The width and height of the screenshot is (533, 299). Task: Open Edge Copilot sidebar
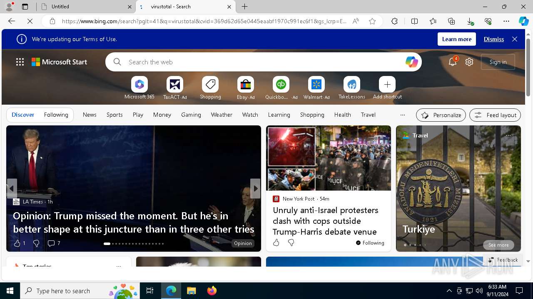(x=523, y=21)
